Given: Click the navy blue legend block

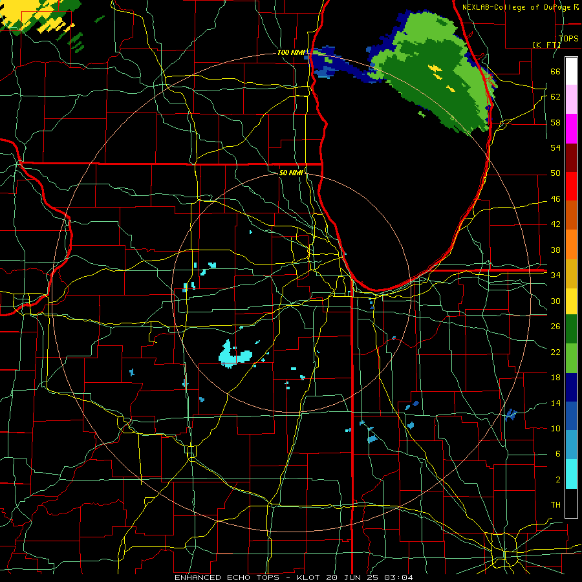Looking at the screenshot, I should click(x=571, y=387).
